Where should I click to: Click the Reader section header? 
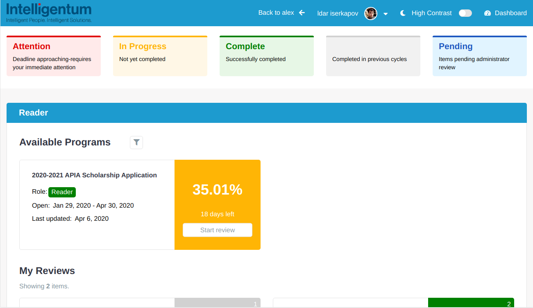tap(267, 113)
